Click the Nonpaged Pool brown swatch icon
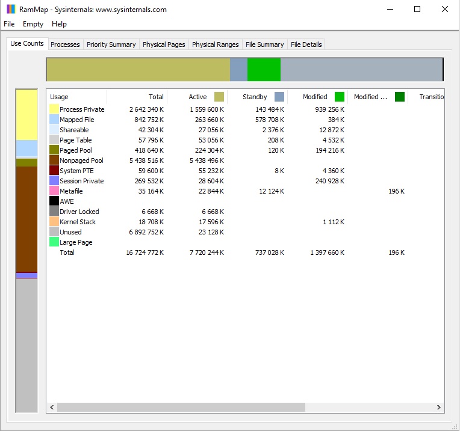This screenshot has width=460, height=431. tap(54, 160)
